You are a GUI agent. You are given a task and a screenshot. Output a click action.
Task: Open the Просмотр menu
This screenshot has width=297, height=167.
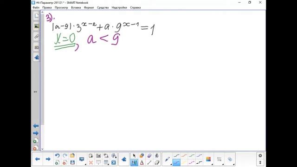[x=61, y=7]
